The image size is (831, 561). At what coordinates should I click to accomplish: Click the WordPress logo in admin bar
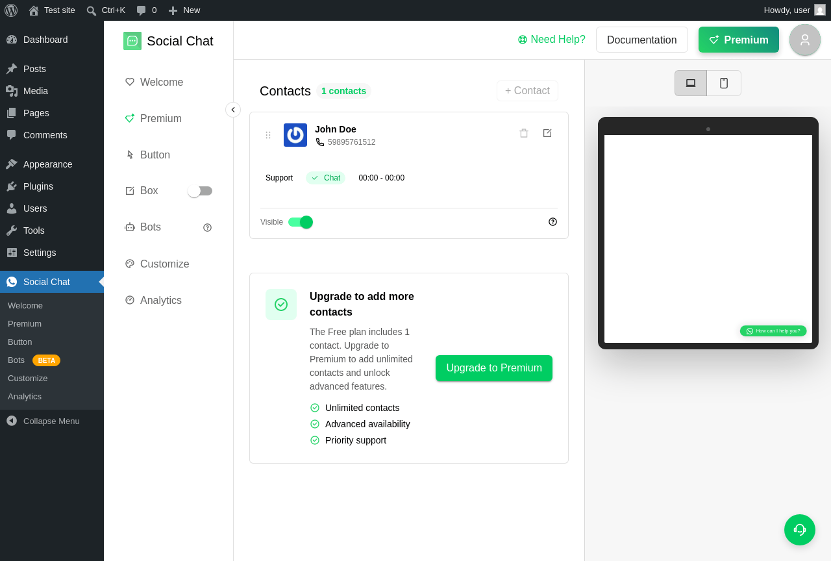[11, 10]
